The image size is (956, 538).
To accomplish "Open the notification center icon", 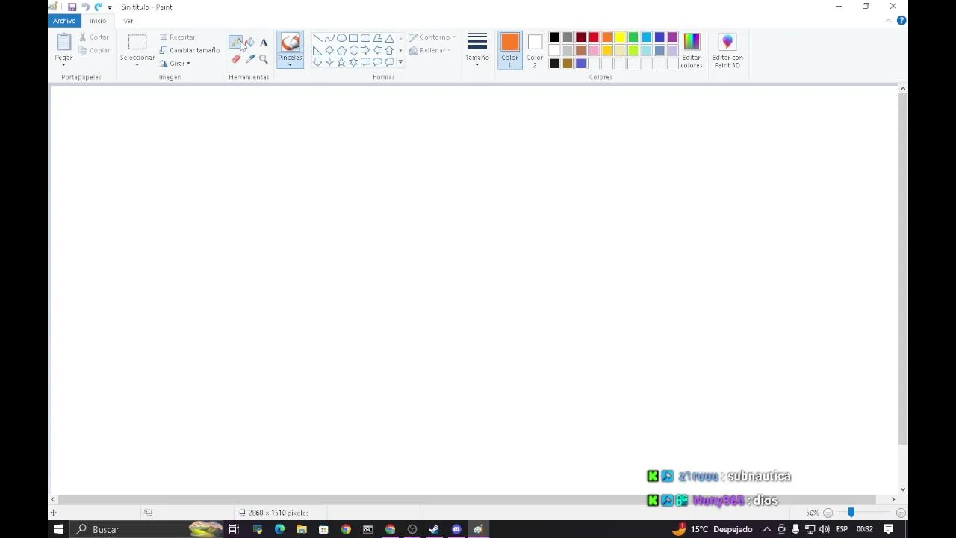I will [889, 529].
